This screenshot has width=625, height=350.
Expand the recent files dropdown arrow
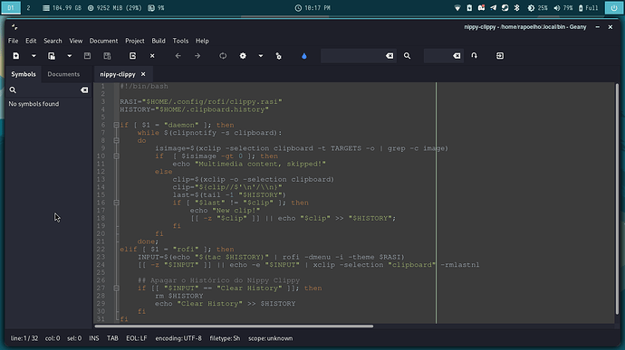coord(70,56)
